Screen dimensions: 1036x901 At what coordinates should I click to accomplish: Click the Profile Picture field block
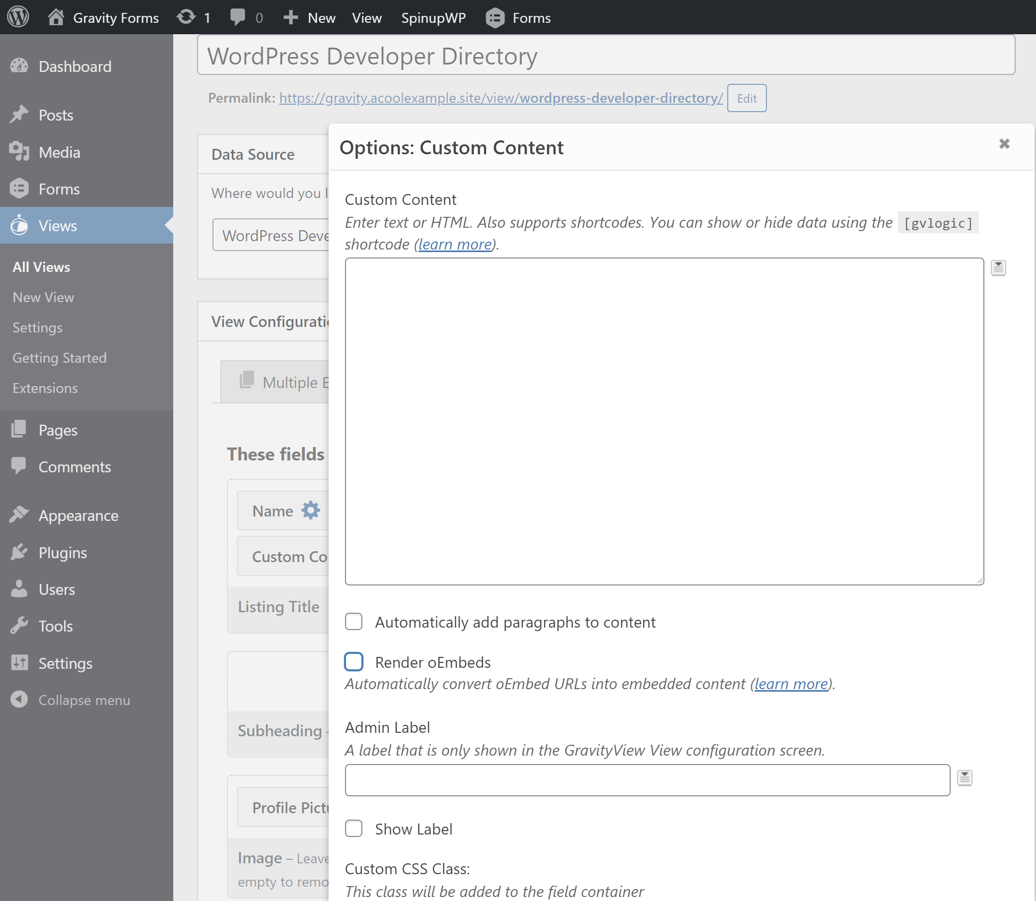283,807
